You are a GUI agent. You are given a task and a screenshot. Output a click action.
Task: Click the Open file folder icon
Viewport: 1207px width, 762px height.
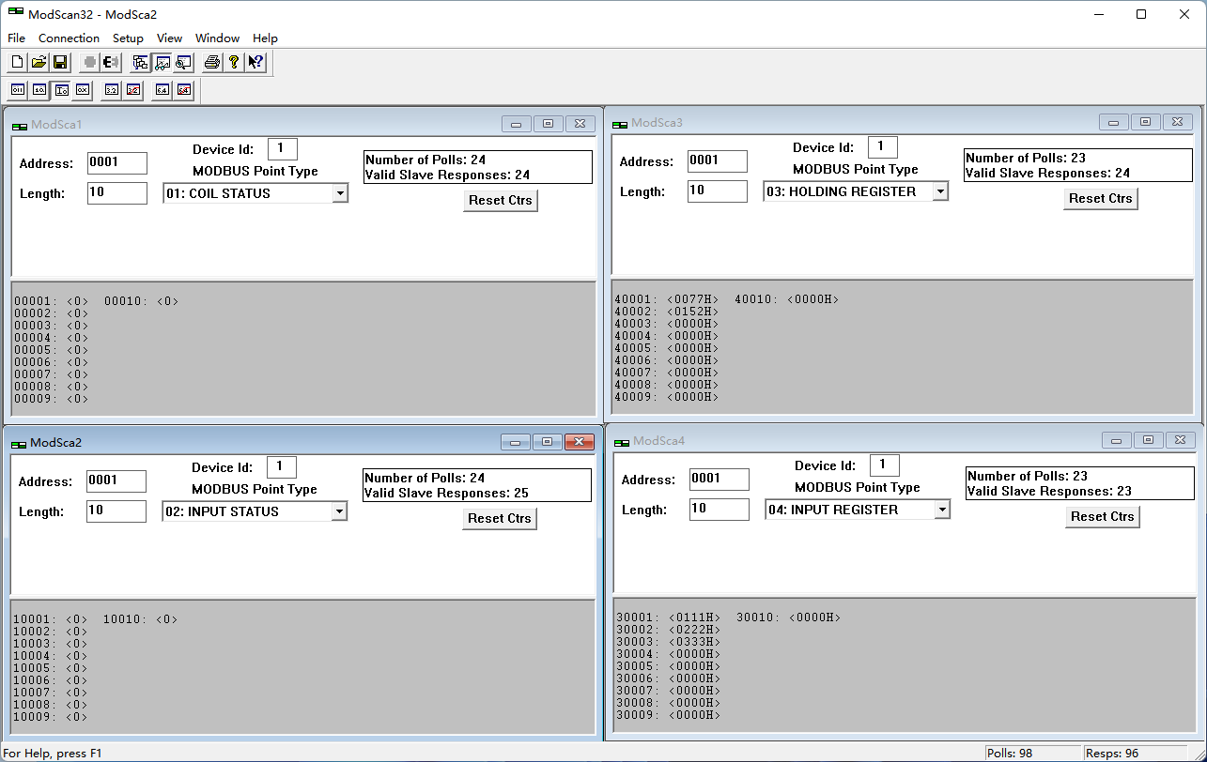[39, 63]
